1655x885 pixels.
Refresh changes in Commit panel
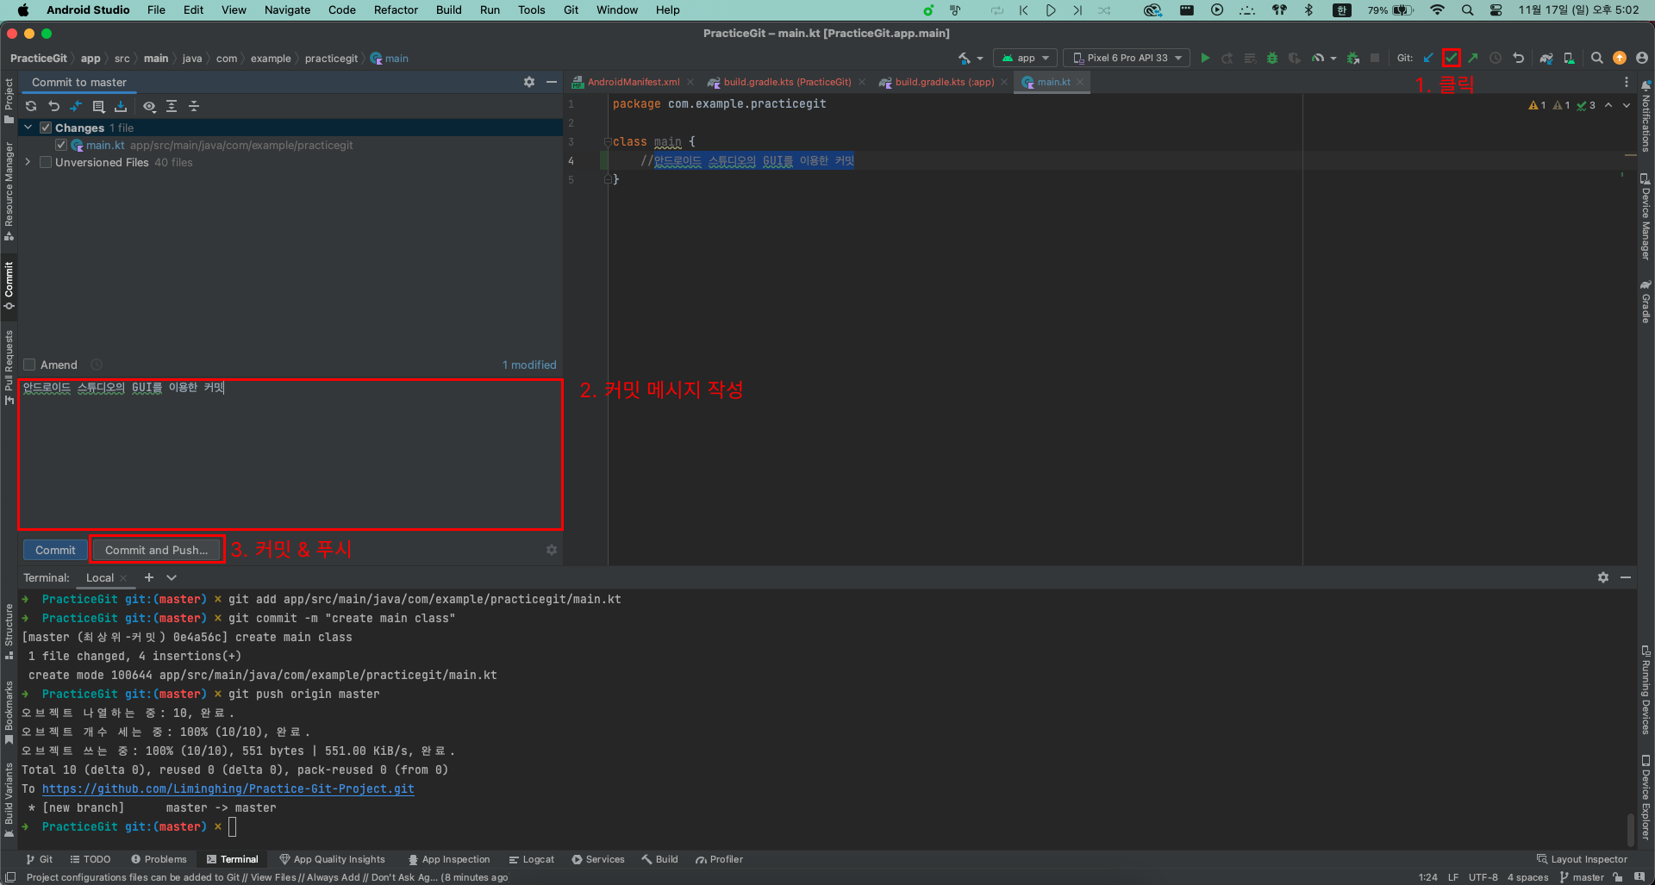pos(31,106)
